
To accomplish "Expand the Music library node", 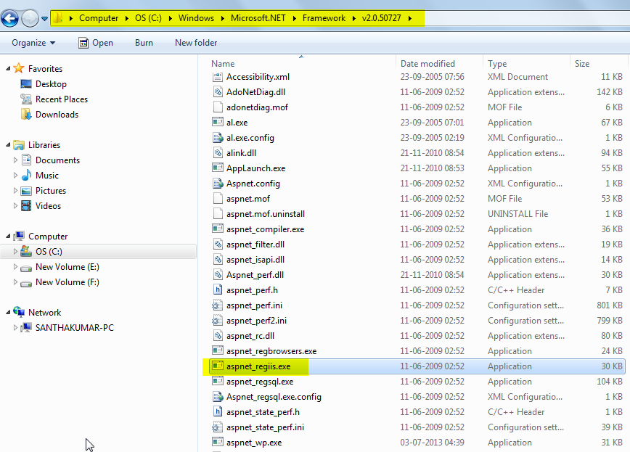I will coord(15,176).
